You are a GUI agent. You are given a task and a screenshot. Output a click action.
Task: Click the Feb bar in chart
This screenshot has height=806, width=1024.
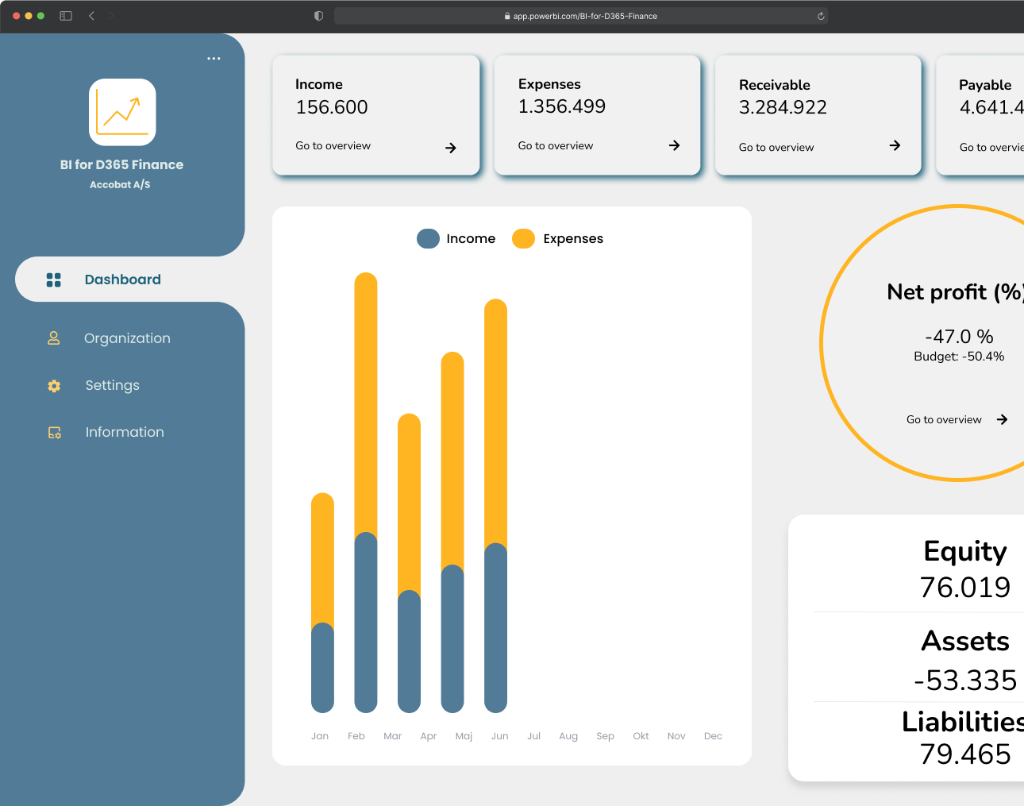[366, 492]
